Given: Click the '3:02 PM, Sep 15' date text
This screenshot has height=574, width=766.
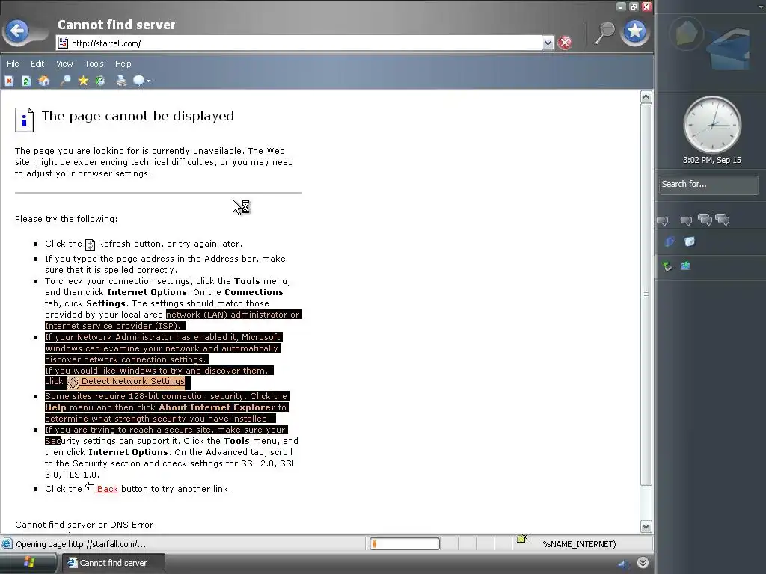Looking at the screenshot, I should 712,160.
